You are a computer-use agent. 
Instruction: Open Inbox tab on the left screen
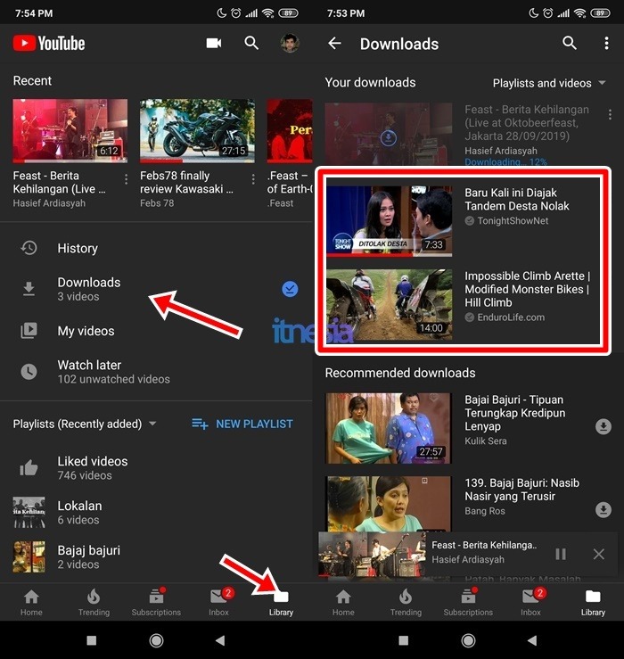[219, 602]
